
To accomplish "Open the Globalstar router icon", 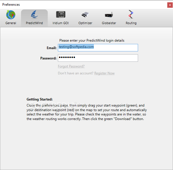I will pyautogui.click(x=109, y=15).
